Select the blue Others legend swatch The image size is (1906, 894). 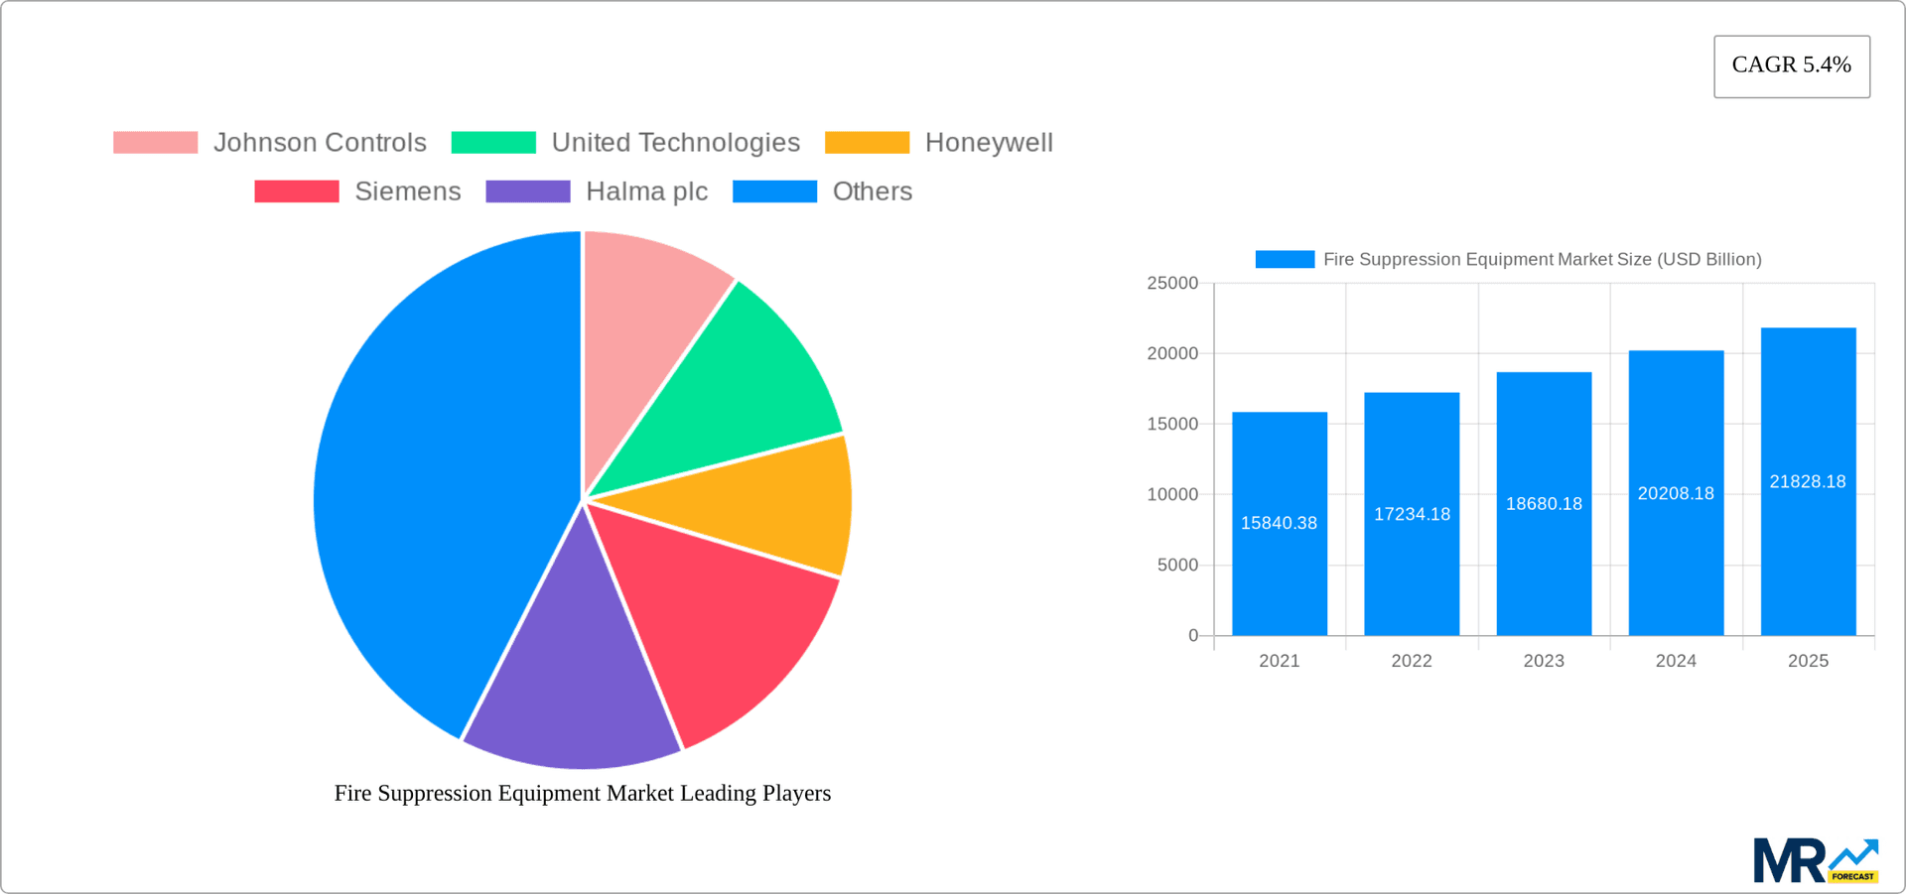point(775,191)
